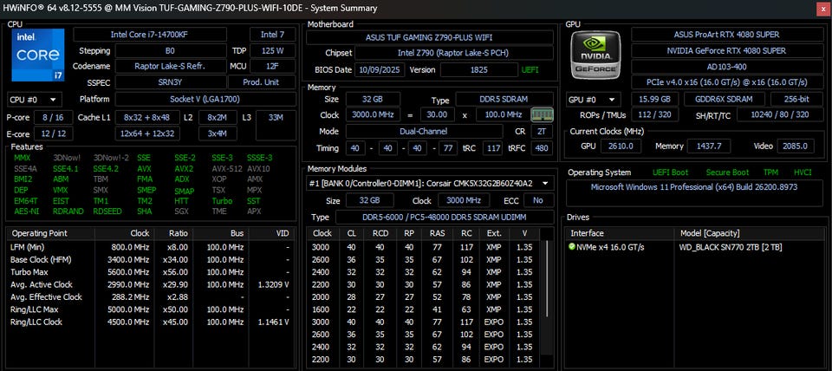Click the green NVMe drive status icon
The height and width of the screenshot is (371, 832).
pos(571,247)
